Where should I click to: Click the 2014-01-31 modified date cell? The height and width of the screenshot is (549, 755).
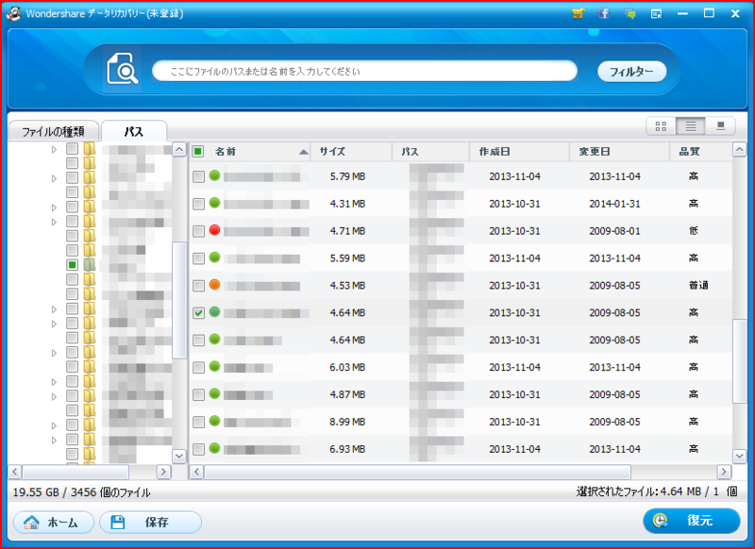(x=615, y=204)
